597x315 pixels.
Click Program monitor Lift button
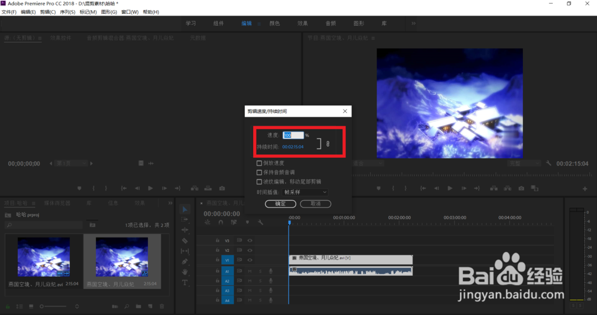(x=494, y=188)
